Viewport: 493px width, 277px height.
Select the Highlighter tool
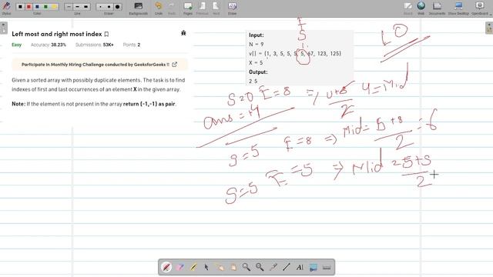[193, 267]
